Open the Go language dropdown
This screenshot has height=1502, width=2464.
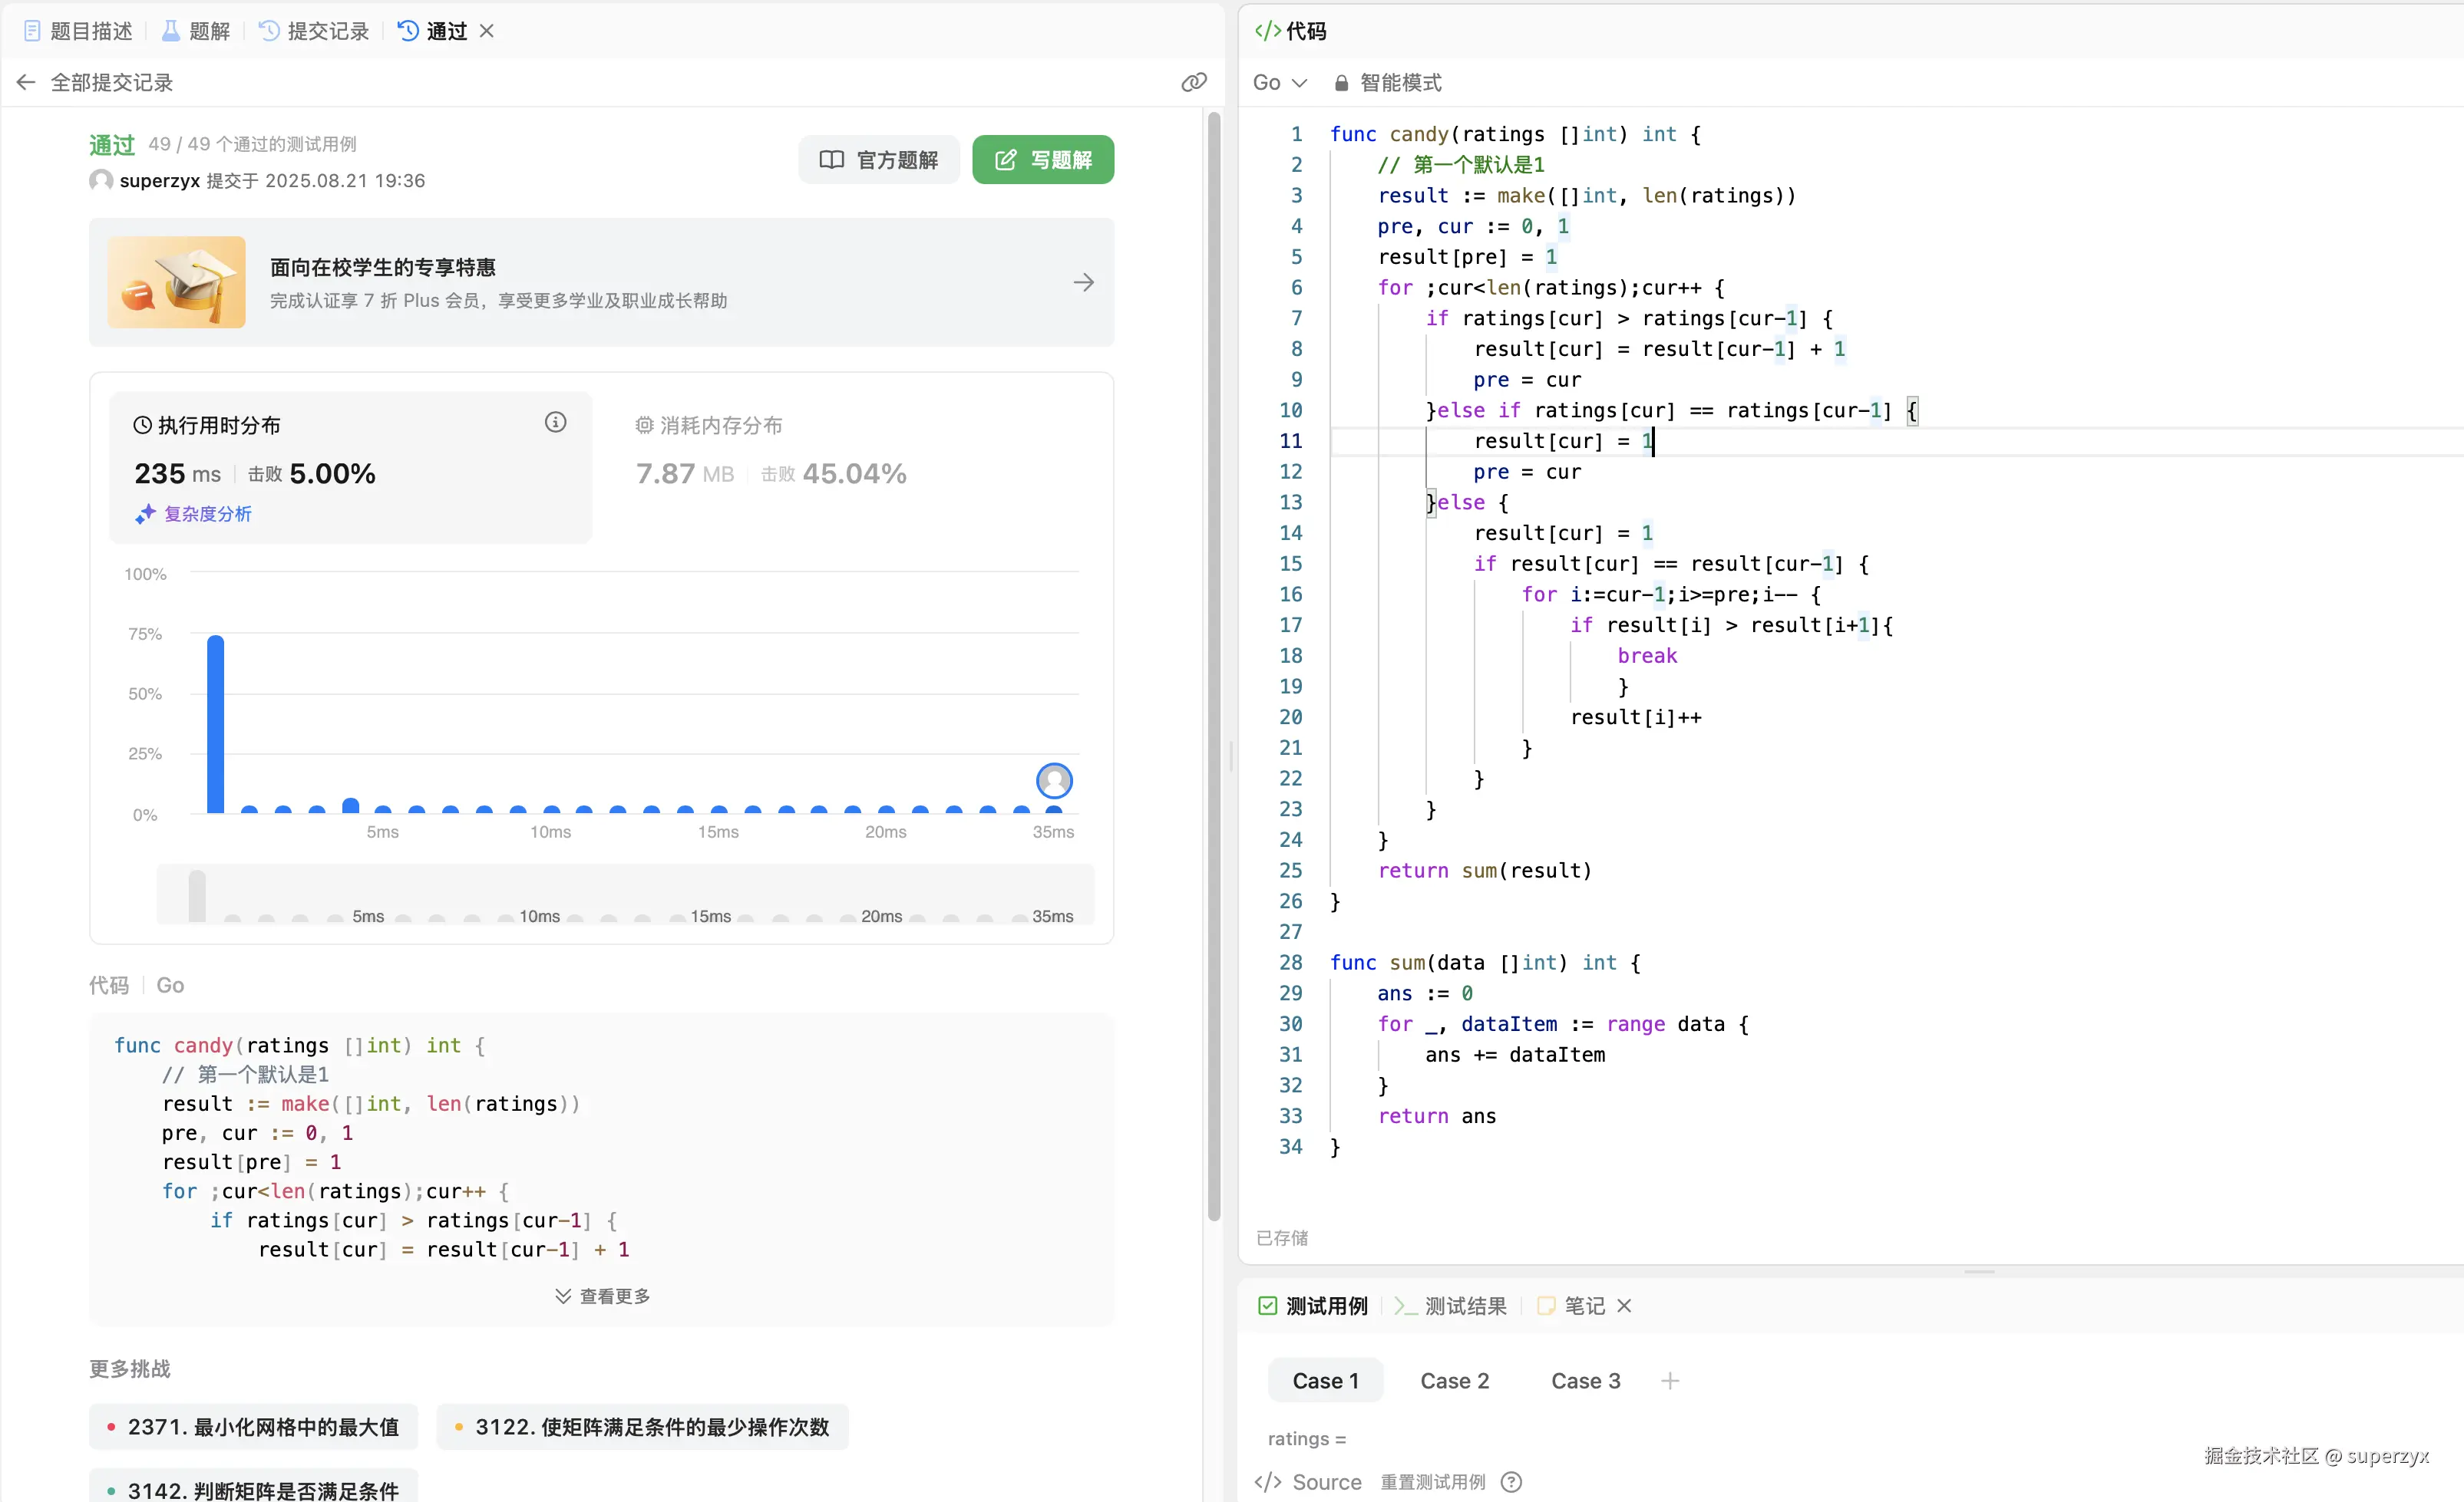(1279, 83)
